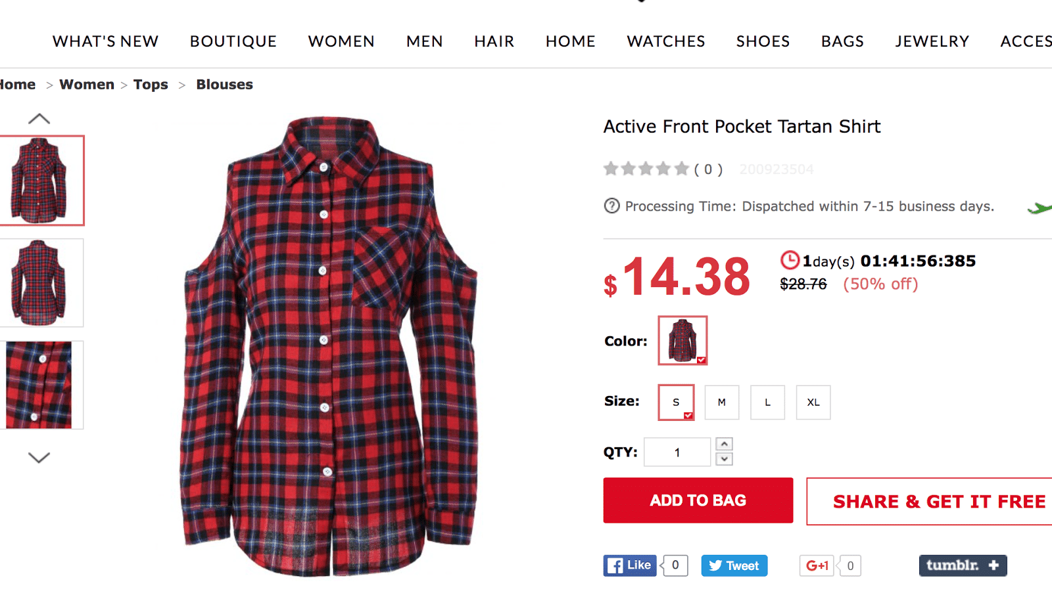1052x595 pixels.
Task: Share the shirt on Tumblr
Action: (963, 565)
